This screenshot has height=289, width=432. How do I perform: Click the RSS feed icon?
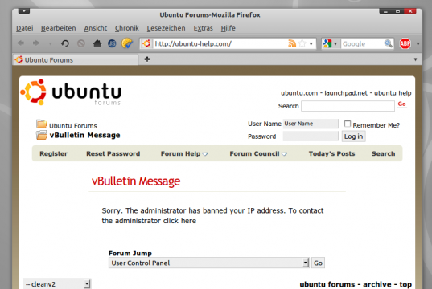click(x=292, y=43)
